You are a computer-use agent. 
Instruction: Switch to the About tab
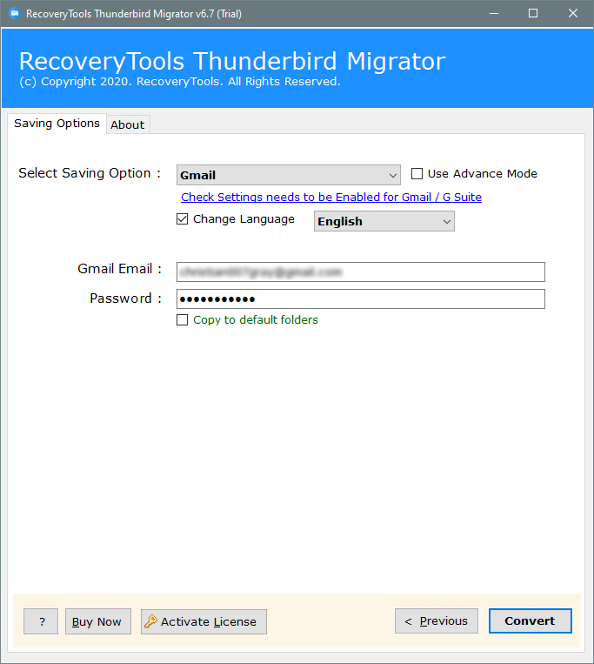tap(128, 124)
